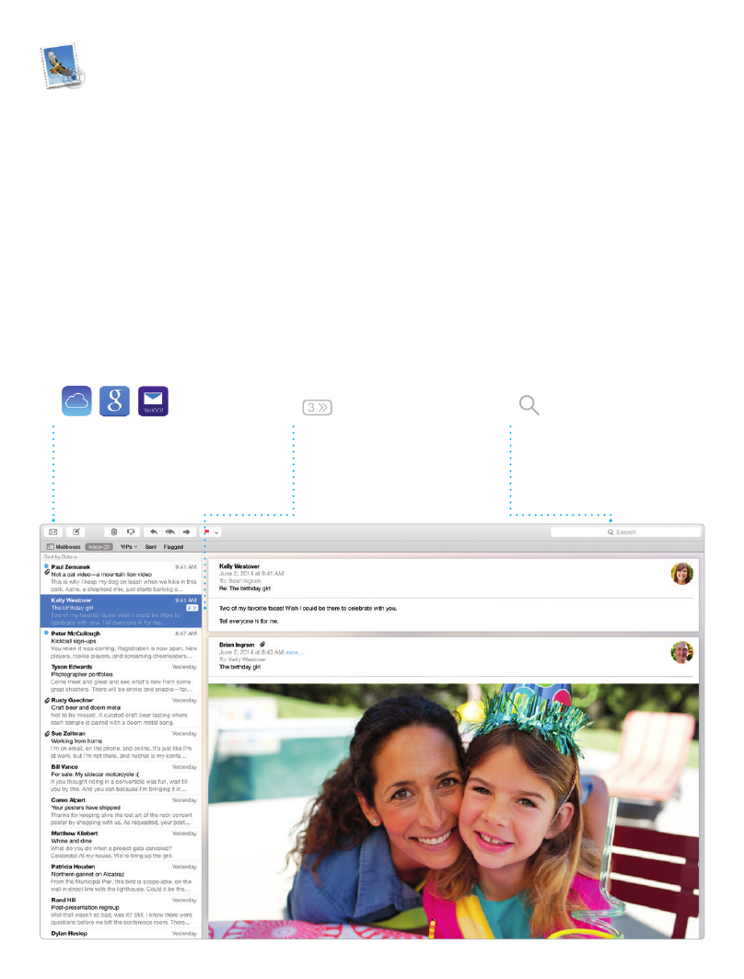Open the Sort by Date menu
Image resolution: width=744 pixels, height=979 pixels.
point(61,557)
